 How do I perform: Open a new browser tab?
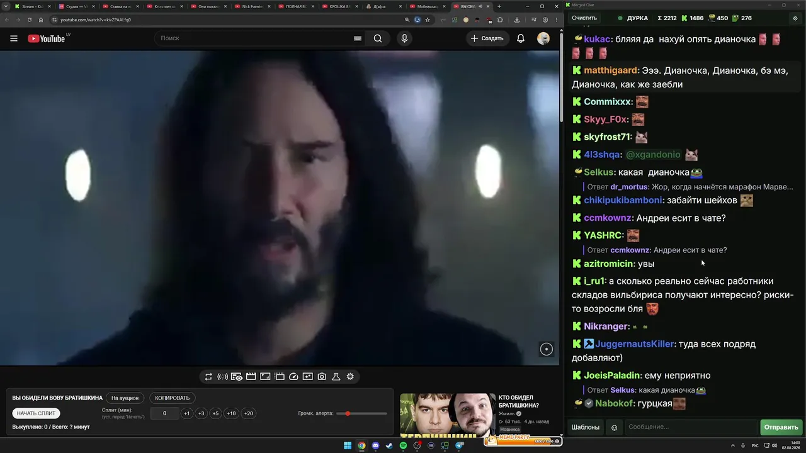click(x=499, y=6)
